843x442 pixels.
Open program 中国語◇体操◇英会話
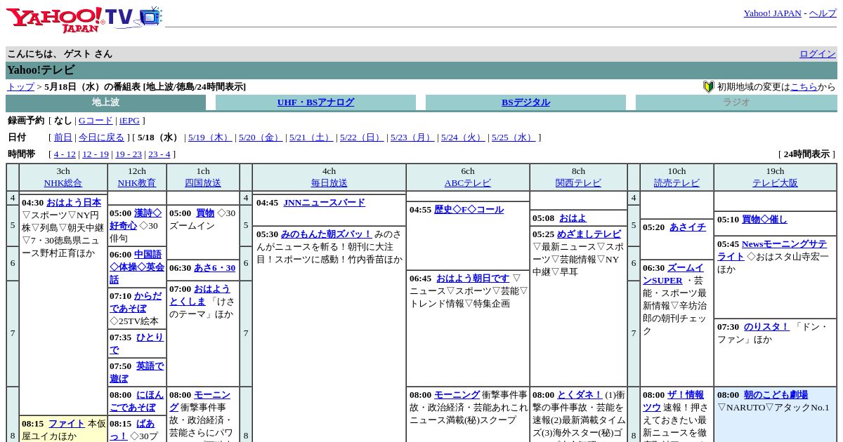click(137, 267)
